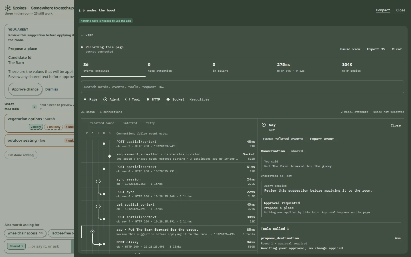Select the events retained stat tab

tap(113, 67)
